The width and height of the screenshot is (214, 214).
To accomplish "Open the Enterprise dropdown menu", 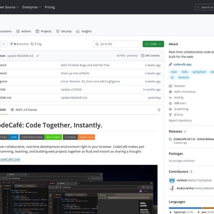I will point(32,7).
